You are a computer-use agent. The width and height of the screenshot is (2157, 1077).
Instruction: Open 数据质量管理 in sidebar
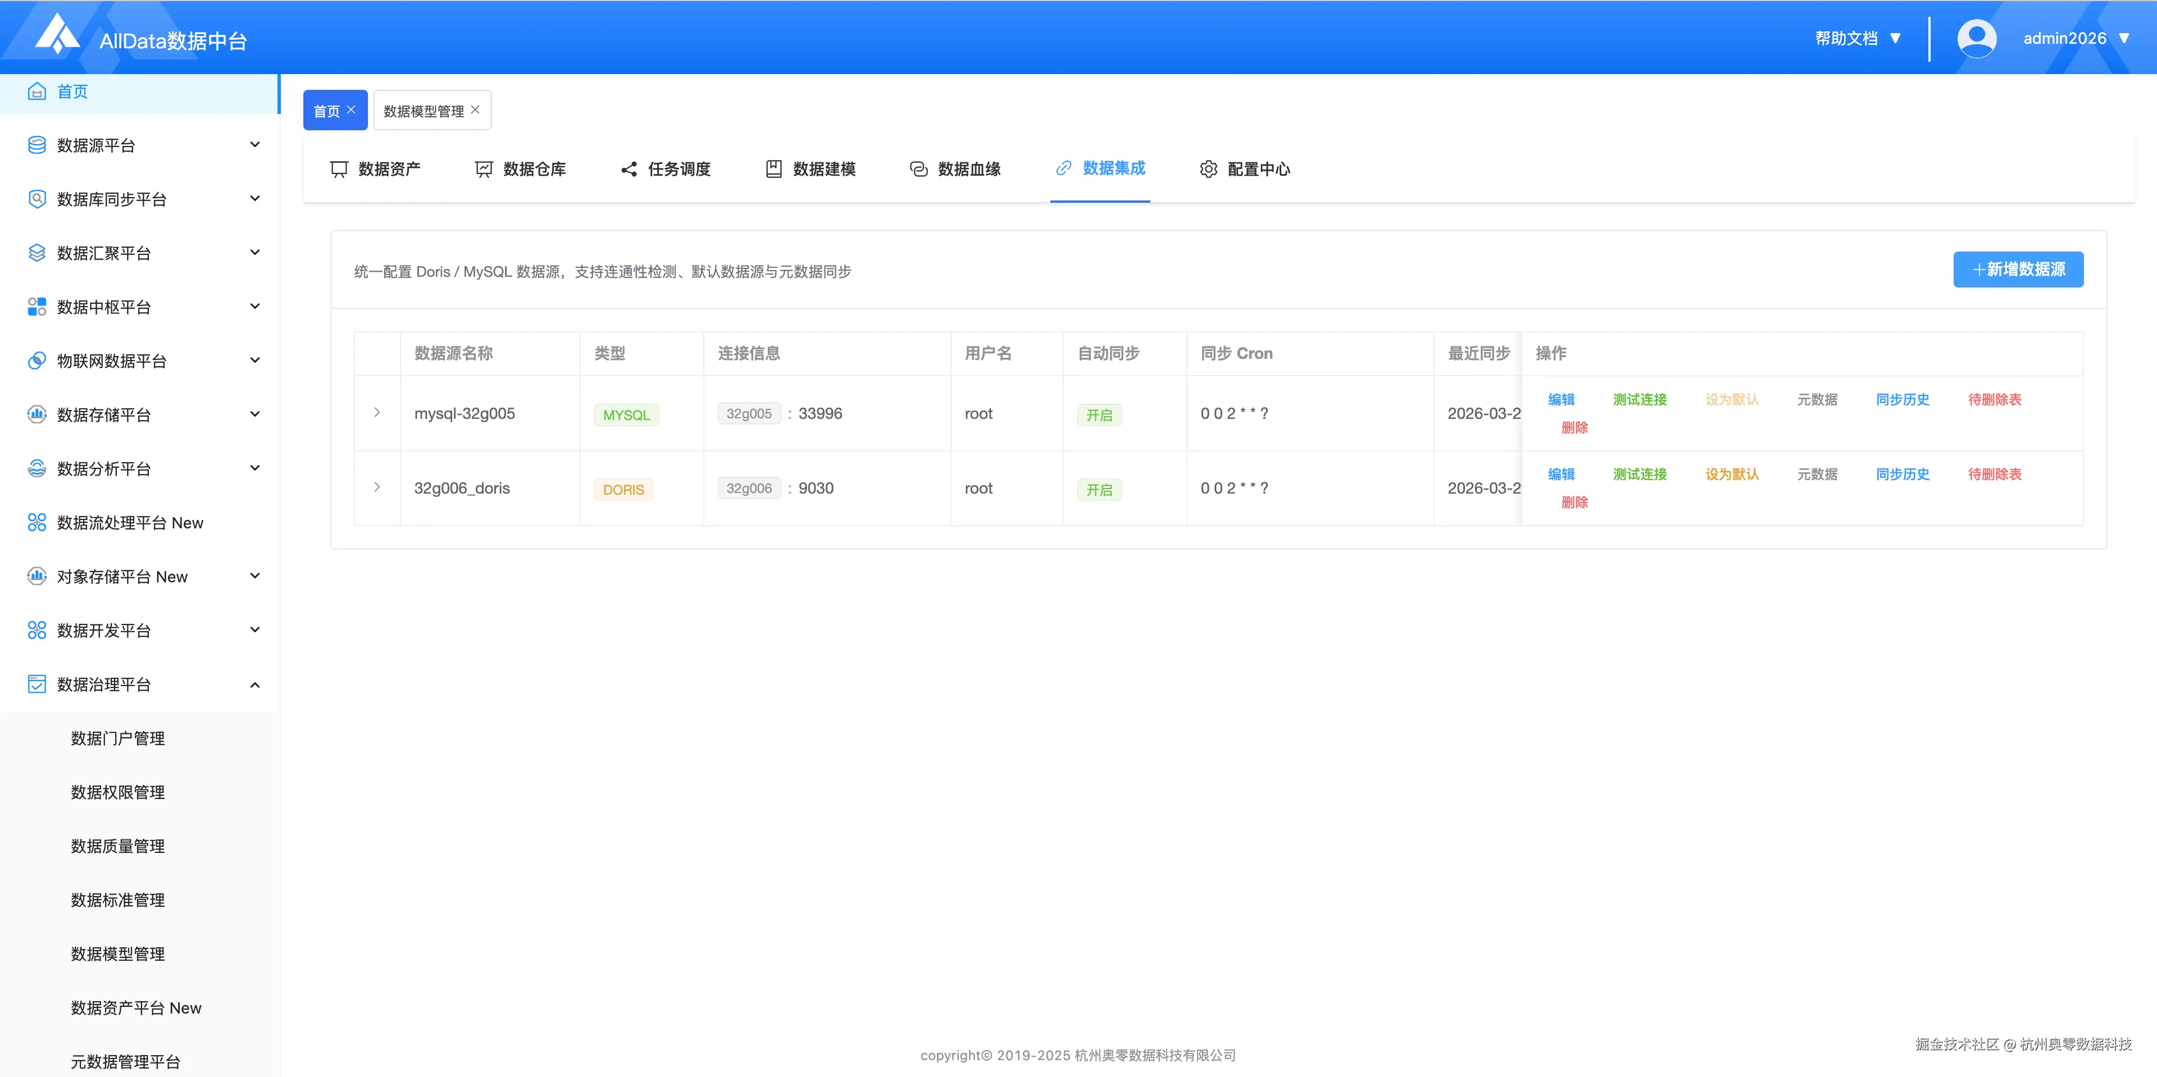pyautogui.click(x=118, y=846)
